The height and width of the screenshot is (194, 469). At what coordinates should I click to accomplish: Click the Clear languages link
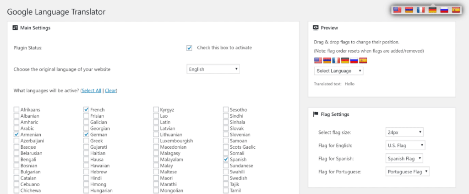110,91
